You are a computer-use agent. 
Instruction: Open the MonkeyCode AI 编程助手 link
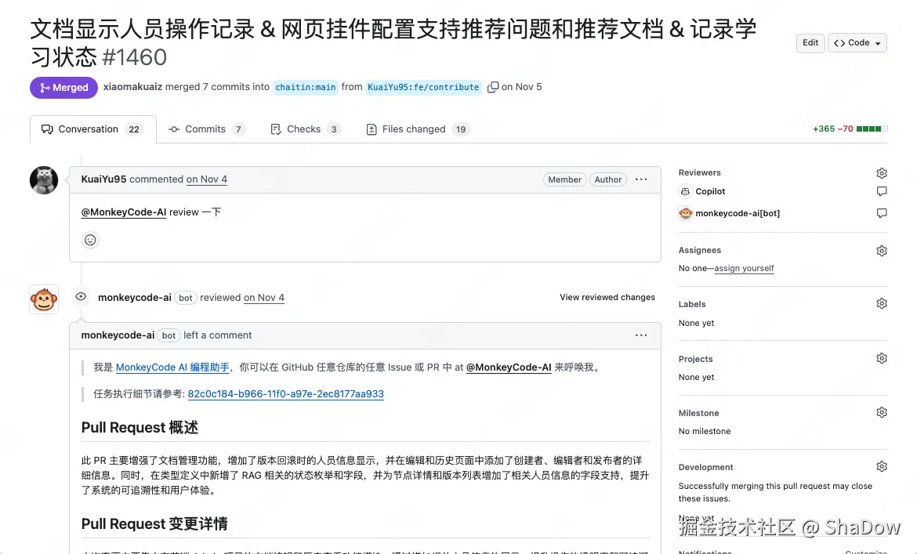[x=172, y=367]
